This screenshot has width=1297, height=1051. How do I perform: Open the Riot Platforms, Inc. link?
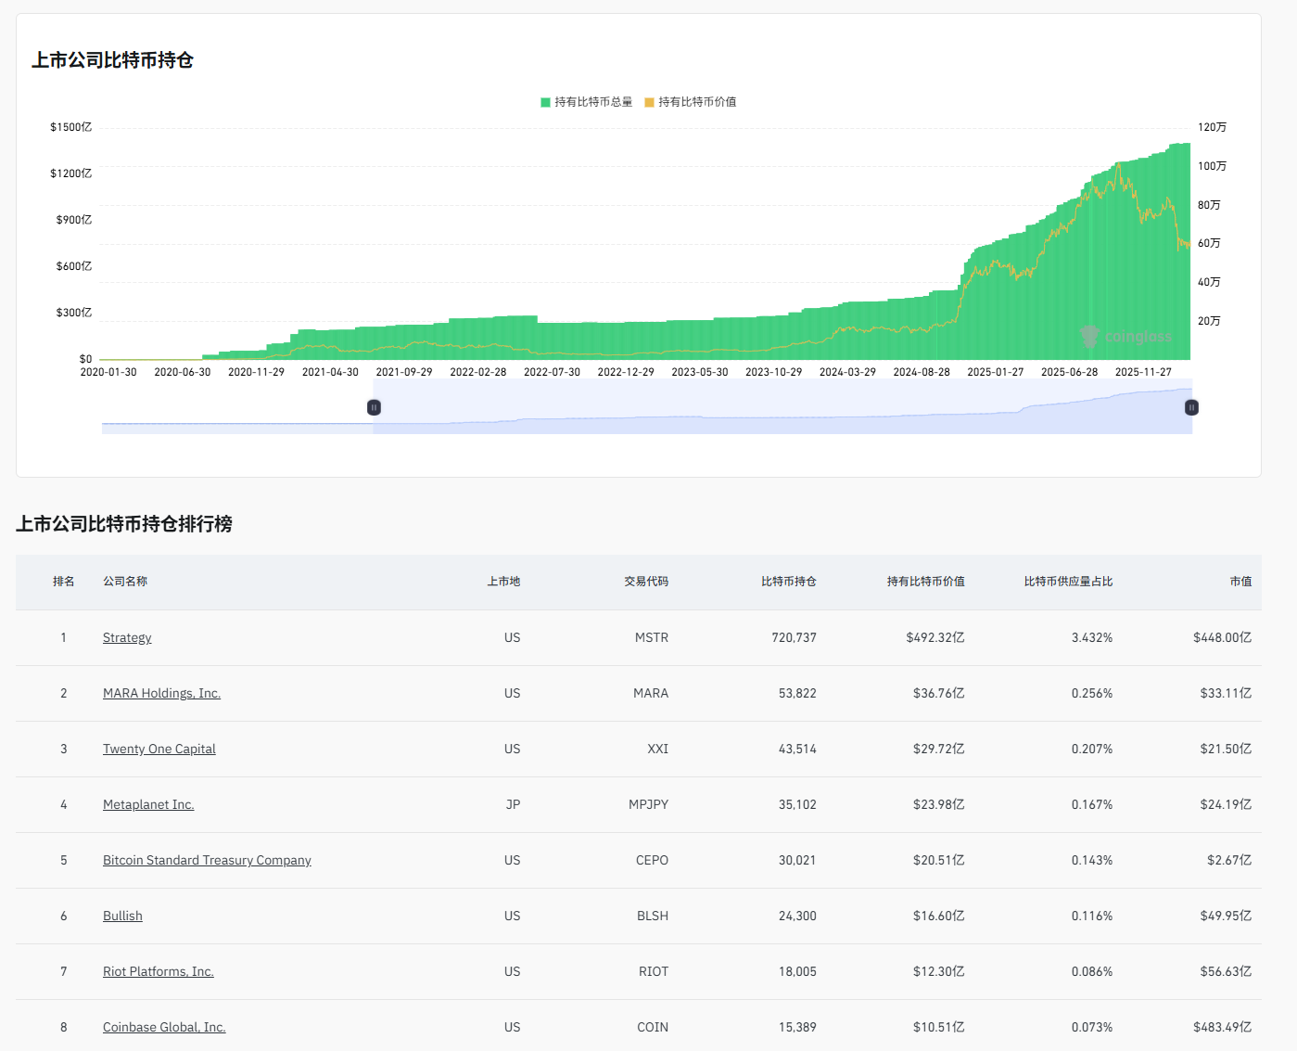point(158,971)
